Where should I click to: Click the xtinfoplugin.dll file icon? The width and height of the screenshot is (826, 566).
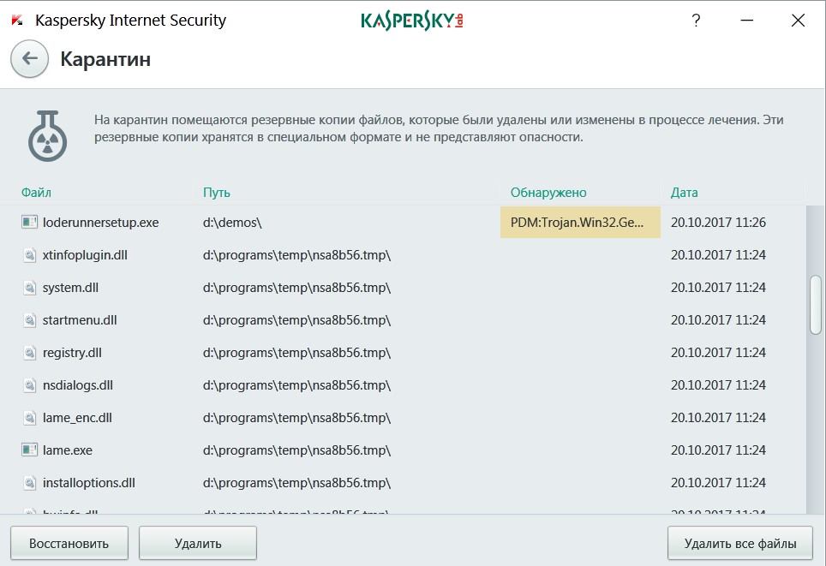(30, 255)
